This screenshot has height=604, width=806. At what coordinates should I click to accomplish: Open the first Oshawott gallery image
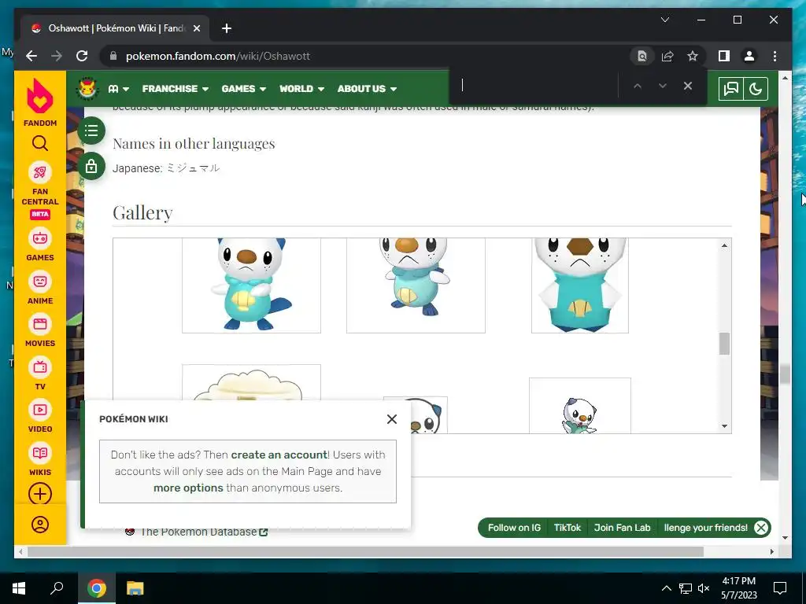[x=251, y=285]
